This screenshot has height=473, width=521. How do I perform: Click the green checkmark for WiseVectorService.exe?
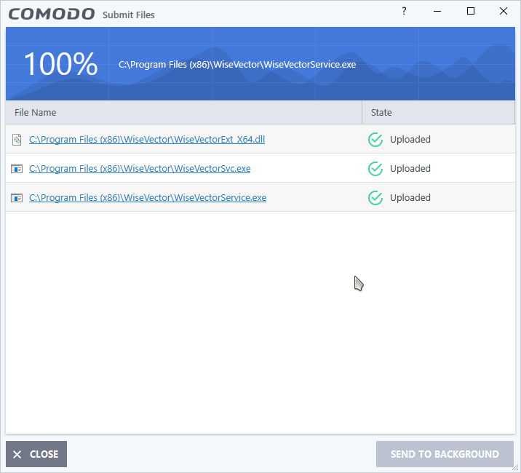(x=375, y=197)
